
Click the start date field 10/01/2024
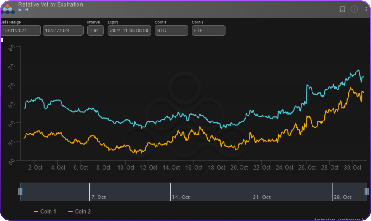[x=21, y=31]
